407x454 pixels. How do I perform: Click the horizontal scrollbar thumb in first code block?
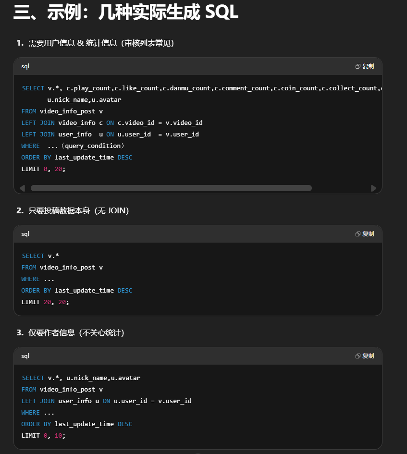tap(171, 188)
